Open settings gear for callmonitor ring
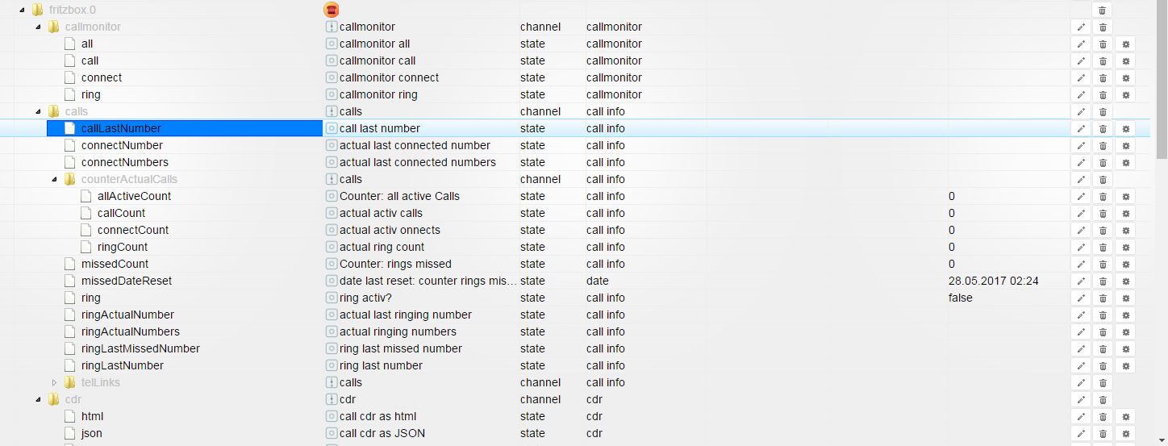1168x446 pixels. (x=1125, y=94)
